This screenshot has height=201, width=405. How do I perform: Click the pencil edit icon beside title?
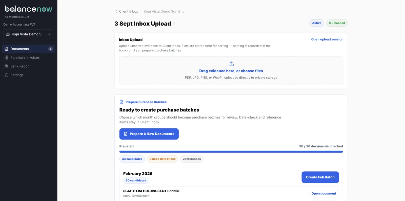174,24
